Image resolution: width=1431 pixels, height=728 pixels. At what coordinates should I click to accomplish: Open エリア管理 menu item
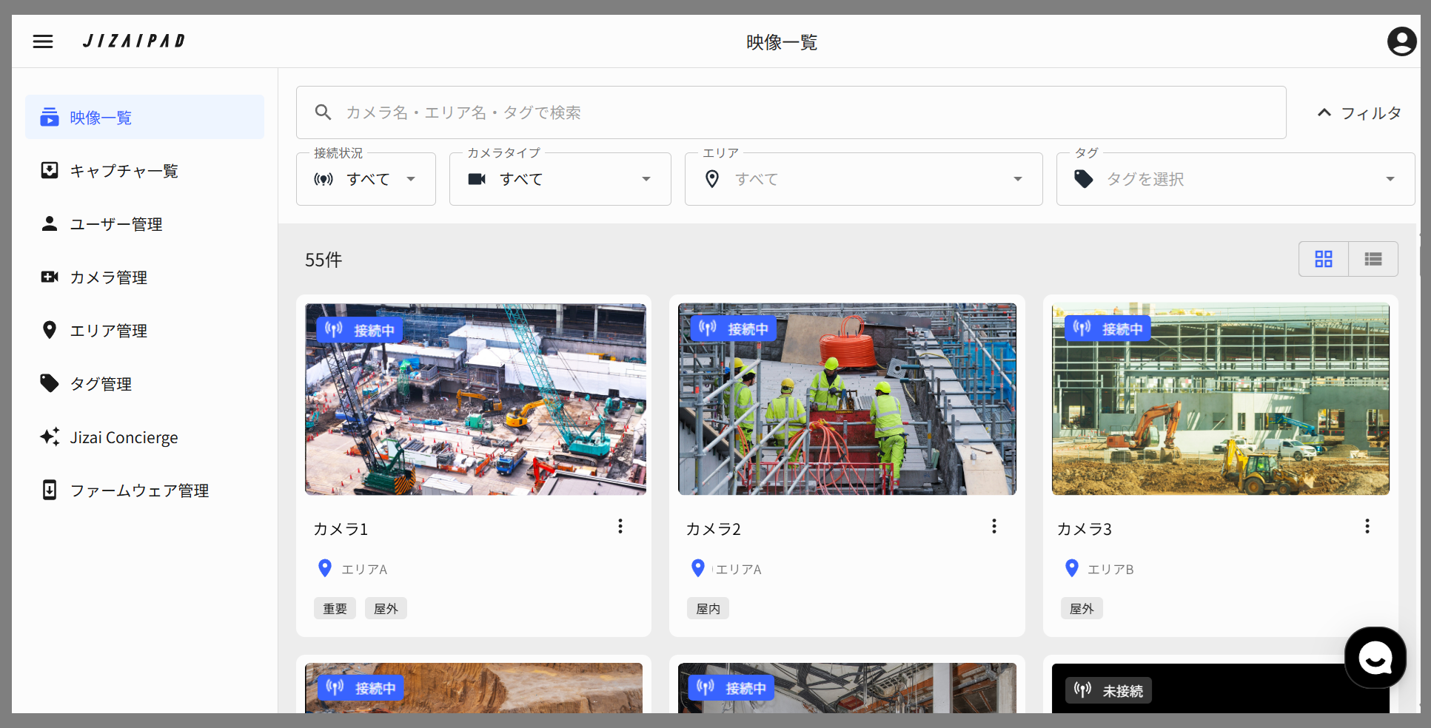[144, 330]
